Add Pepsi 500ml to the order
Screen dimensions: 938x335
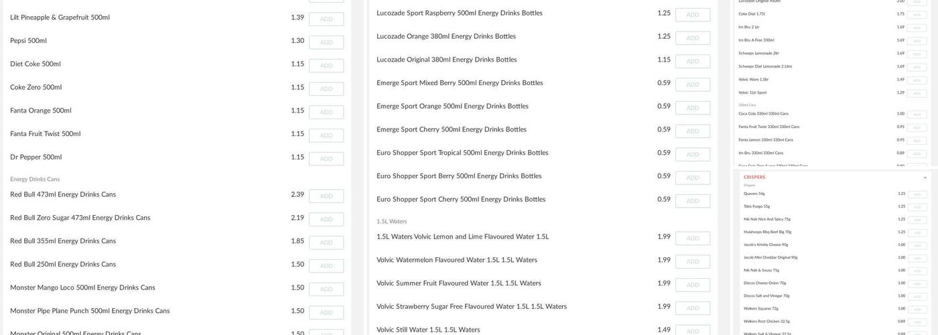tap(326, 42)
